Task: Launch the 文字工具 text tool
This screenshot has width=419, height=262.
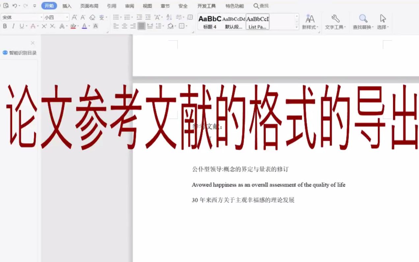Action: pyautogui.click(x=335, y=21)
